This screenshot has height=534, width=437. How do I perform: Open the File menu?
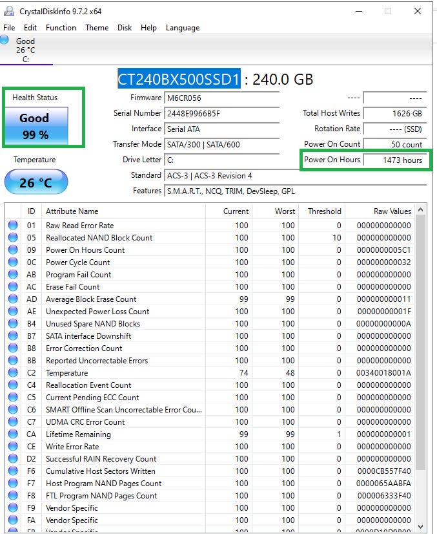click(9, 28)
